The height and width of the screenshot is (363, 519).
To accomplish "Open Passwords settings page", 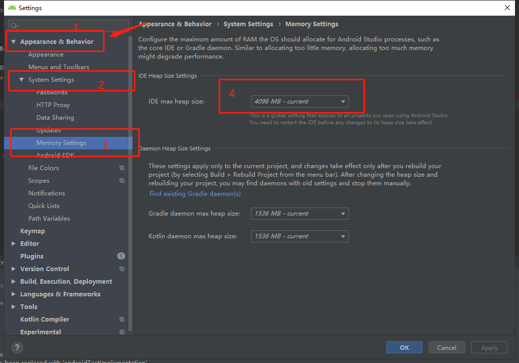I will (x=52, y=92).
